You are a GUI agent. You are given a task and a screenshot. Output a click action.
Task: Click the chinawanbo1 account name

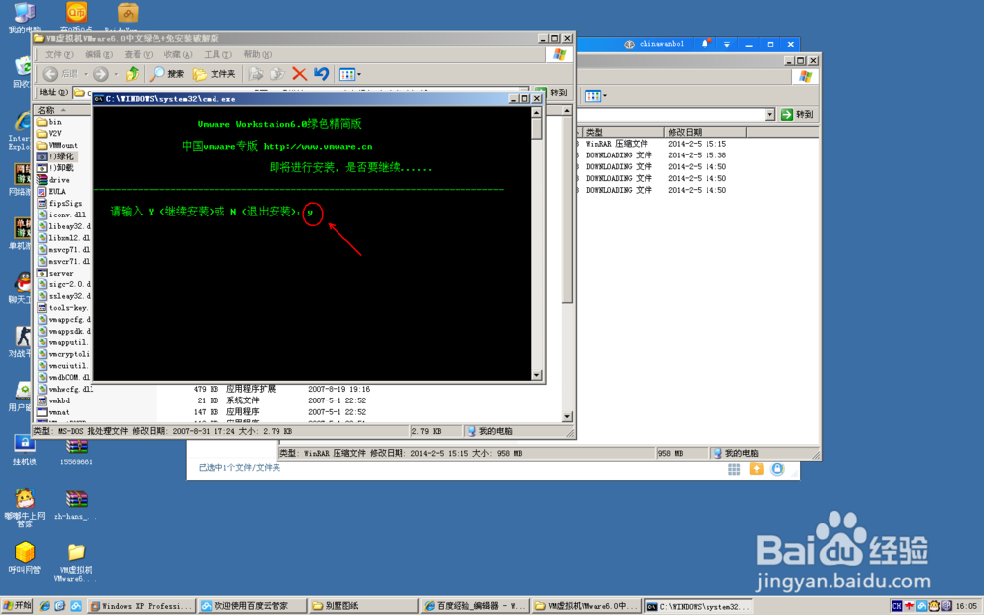pyautogui.click(x=661, y=44)
